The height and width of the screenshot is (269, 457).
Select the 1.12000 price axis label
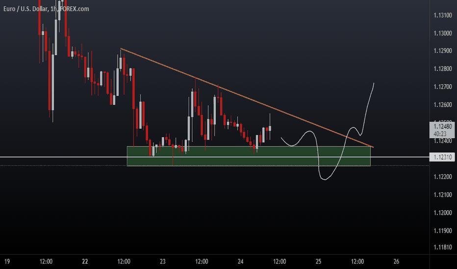[442, 213]
